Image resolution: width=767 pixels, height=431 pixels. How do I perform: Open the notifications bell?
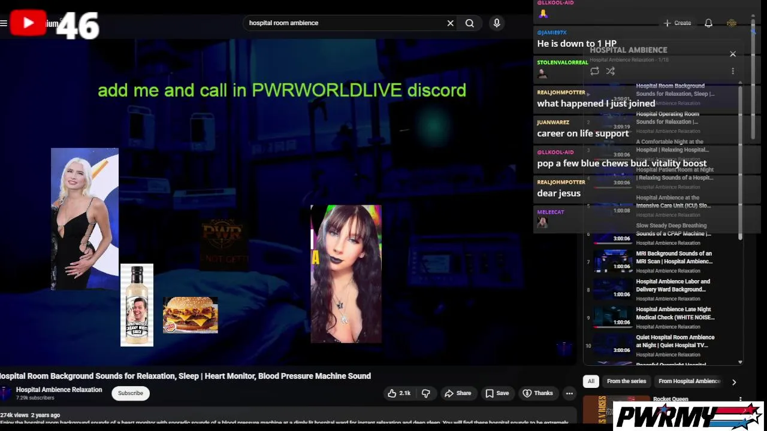pos(708,23)
